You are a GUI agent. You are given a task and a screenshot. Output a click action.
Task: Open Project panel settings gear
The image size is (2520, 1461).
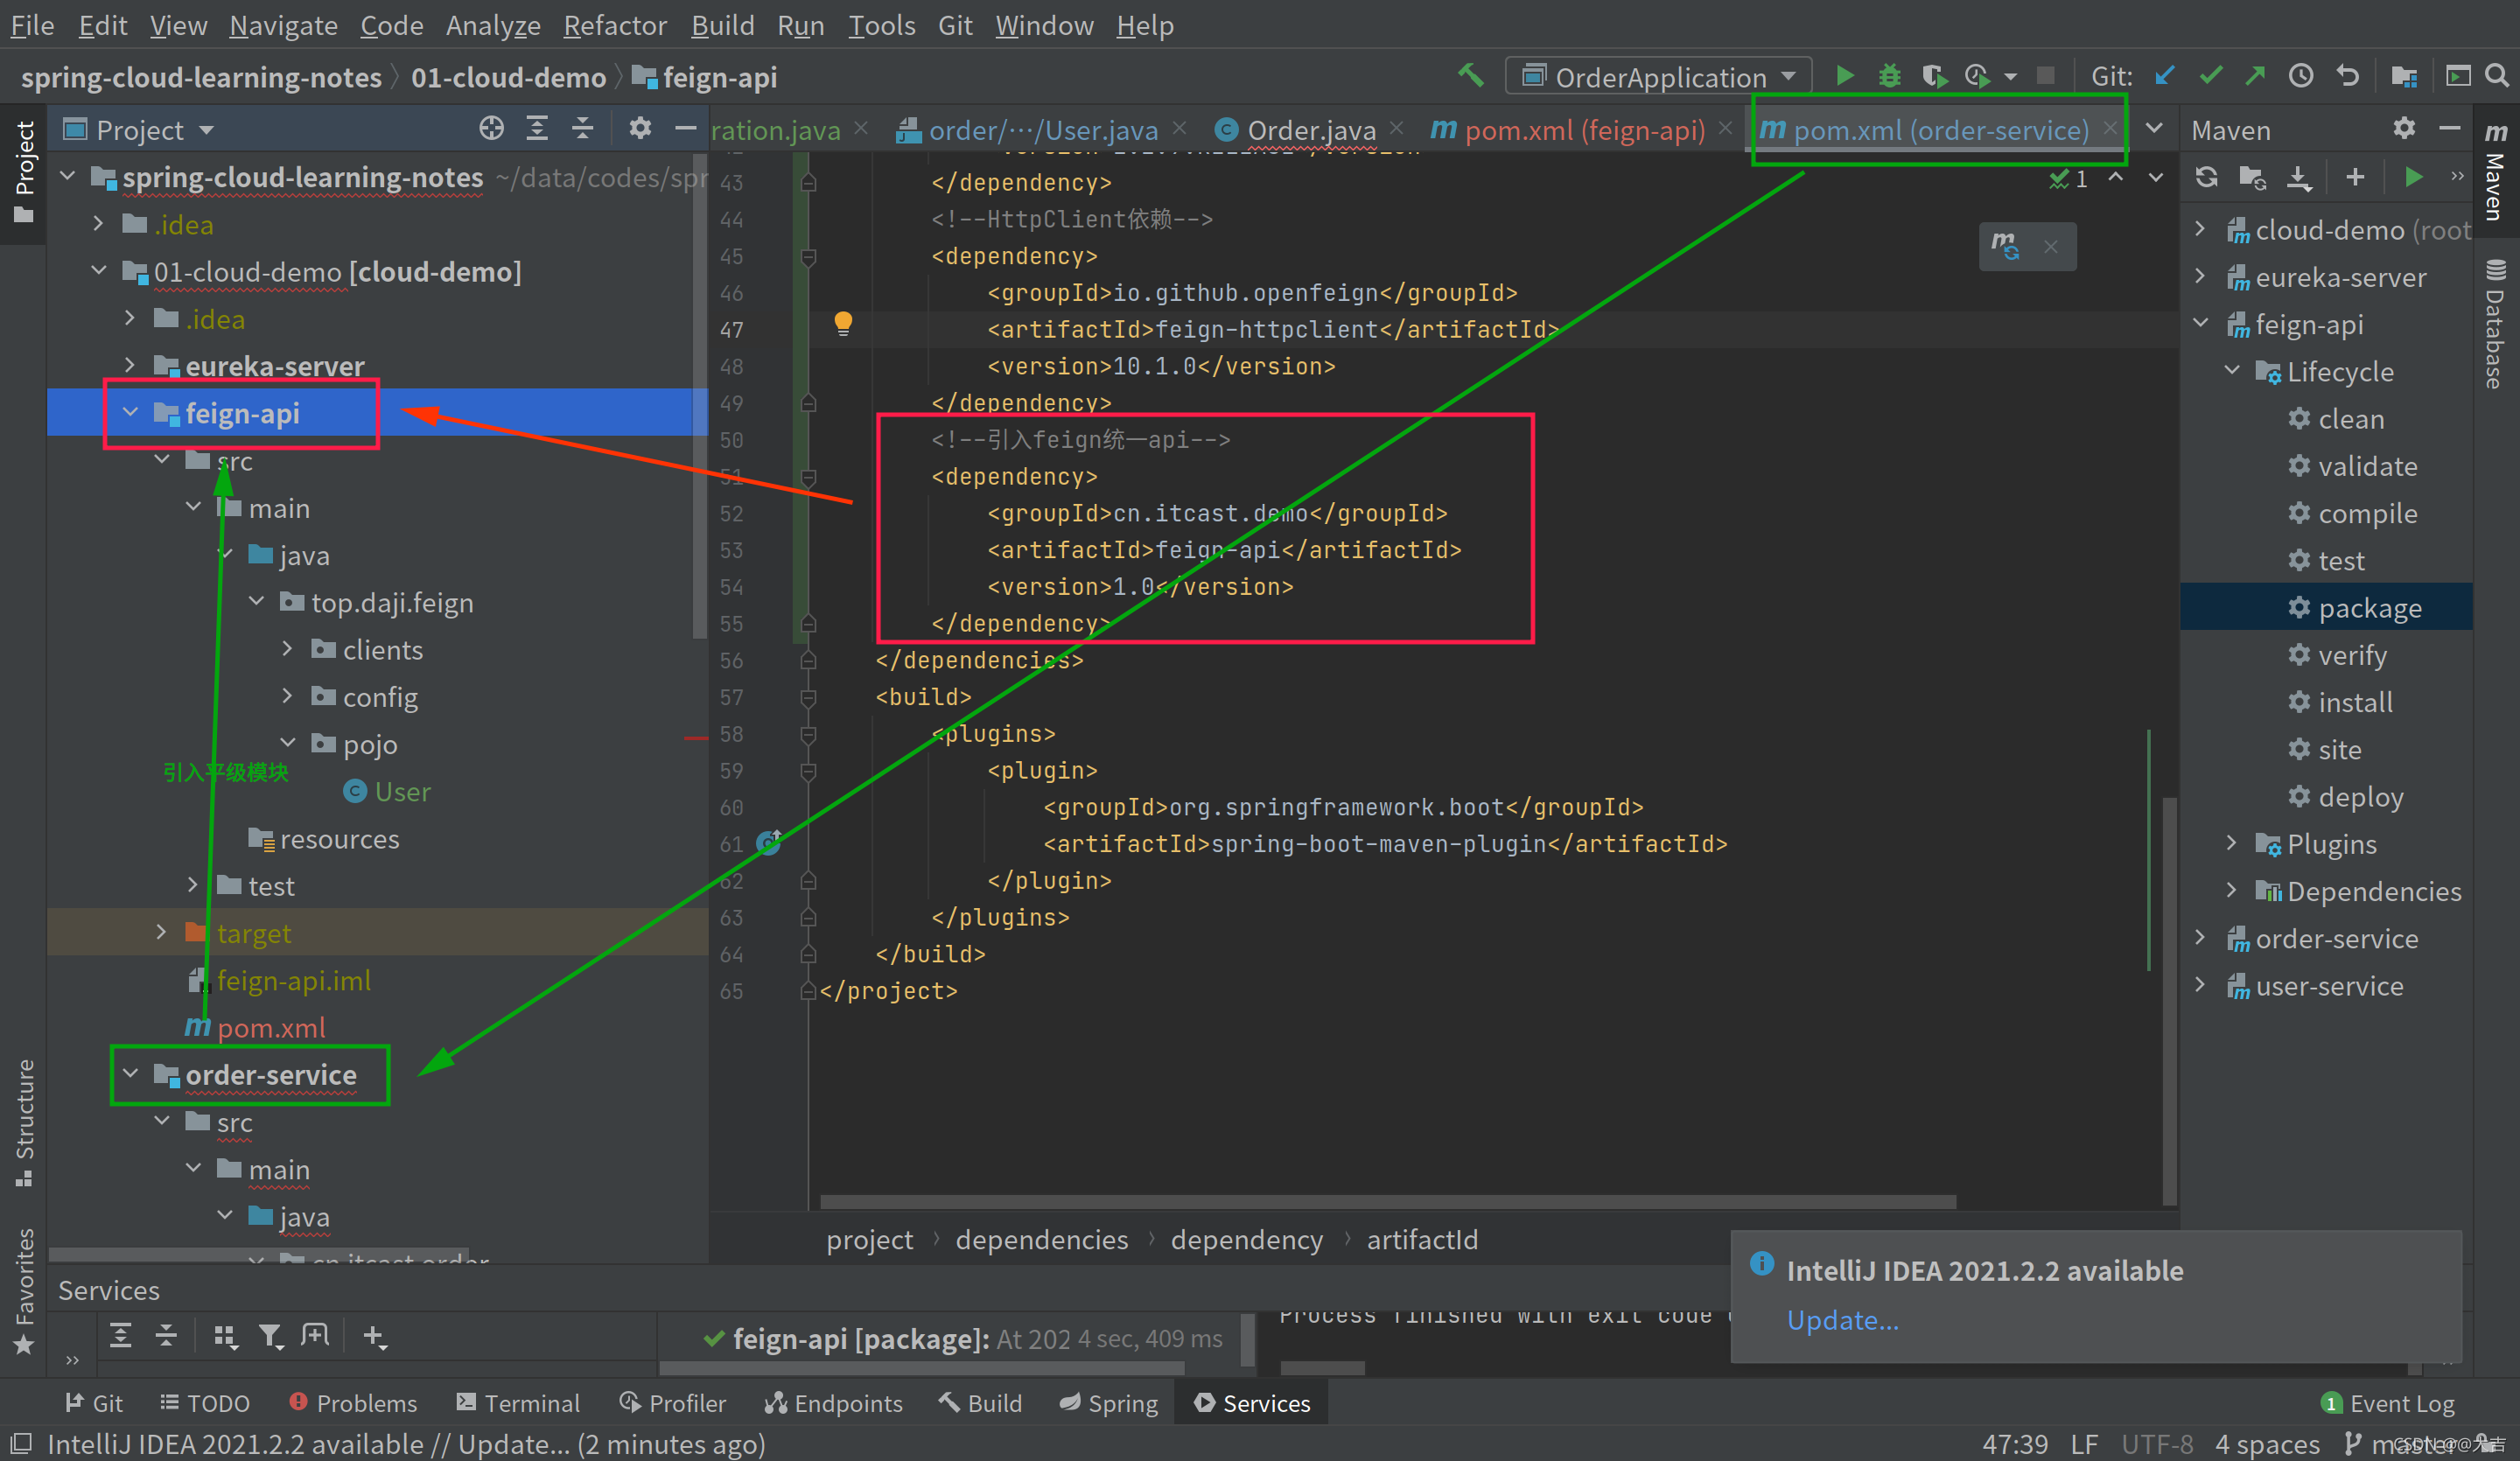coord(640,128)
